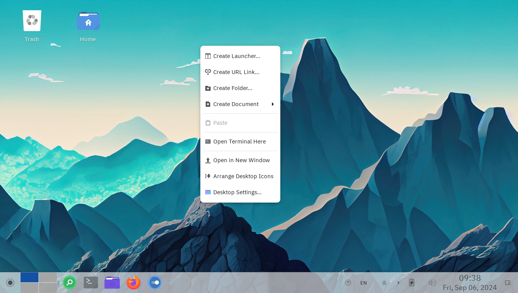Viewport: 518px width, 293px height.
Task: Open Desktop Settings from the context menu
Action: coord(237,192)
